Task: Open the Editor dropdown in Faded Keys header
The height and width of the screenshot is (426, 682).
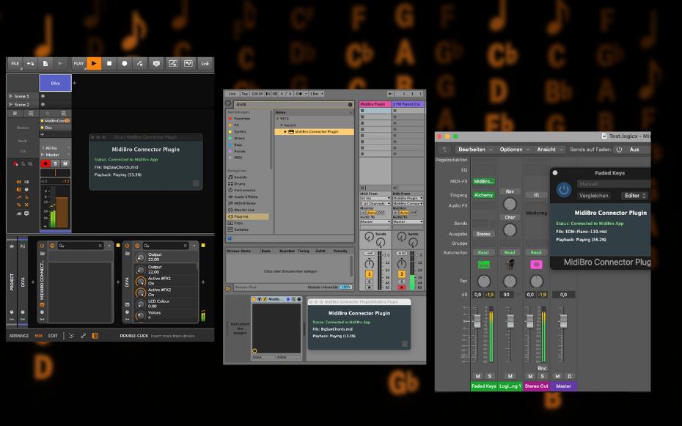Action: click(x=631, y=196)
